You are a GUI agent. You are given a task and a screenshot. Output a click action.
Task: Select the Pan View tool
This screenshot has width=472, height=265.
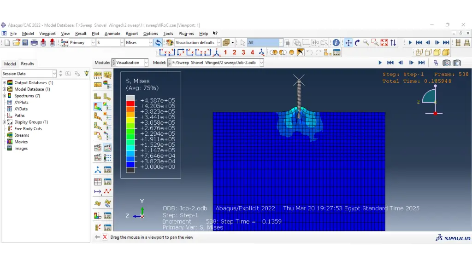(x=348, y=43)
